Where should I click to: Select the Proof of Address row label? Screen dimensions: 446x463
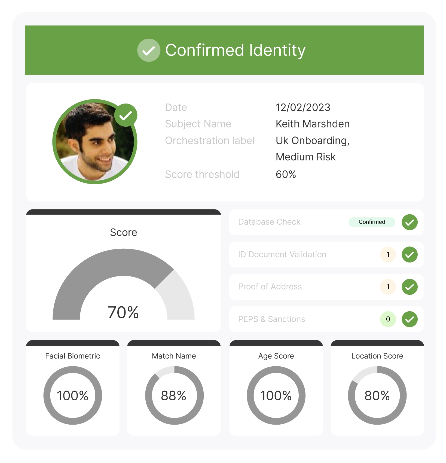[x=270, y=287]
